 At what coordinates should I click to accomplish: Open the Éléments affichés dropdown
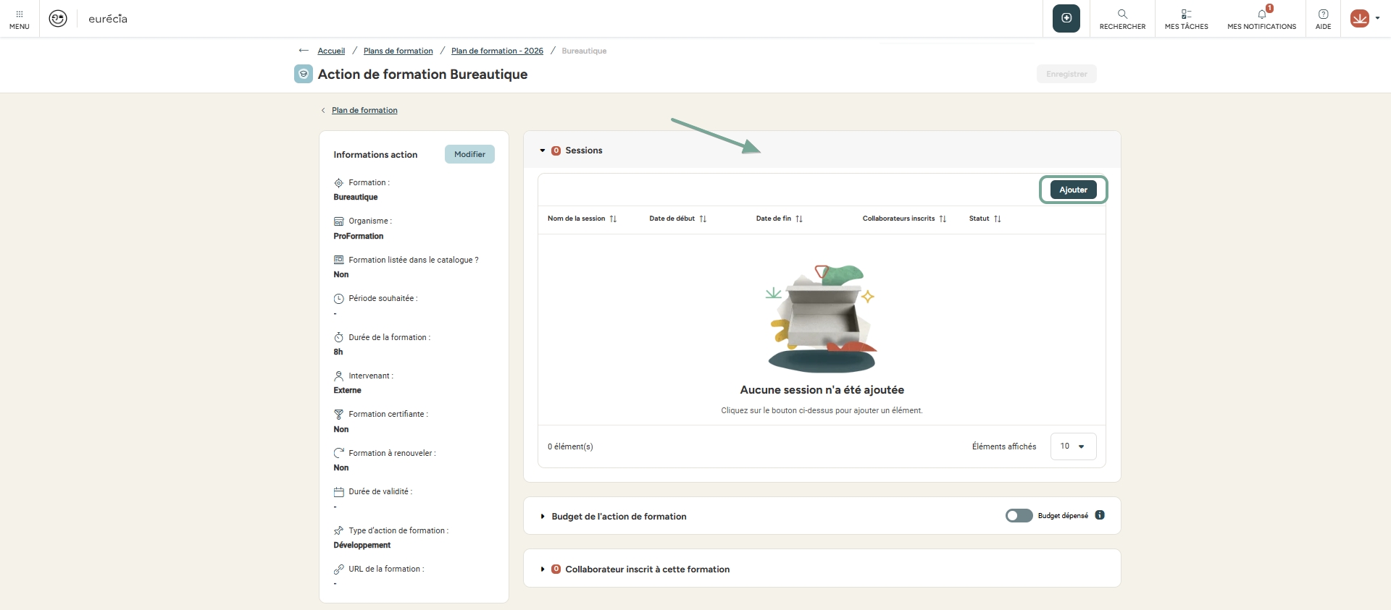click(x=1073, y=446)
